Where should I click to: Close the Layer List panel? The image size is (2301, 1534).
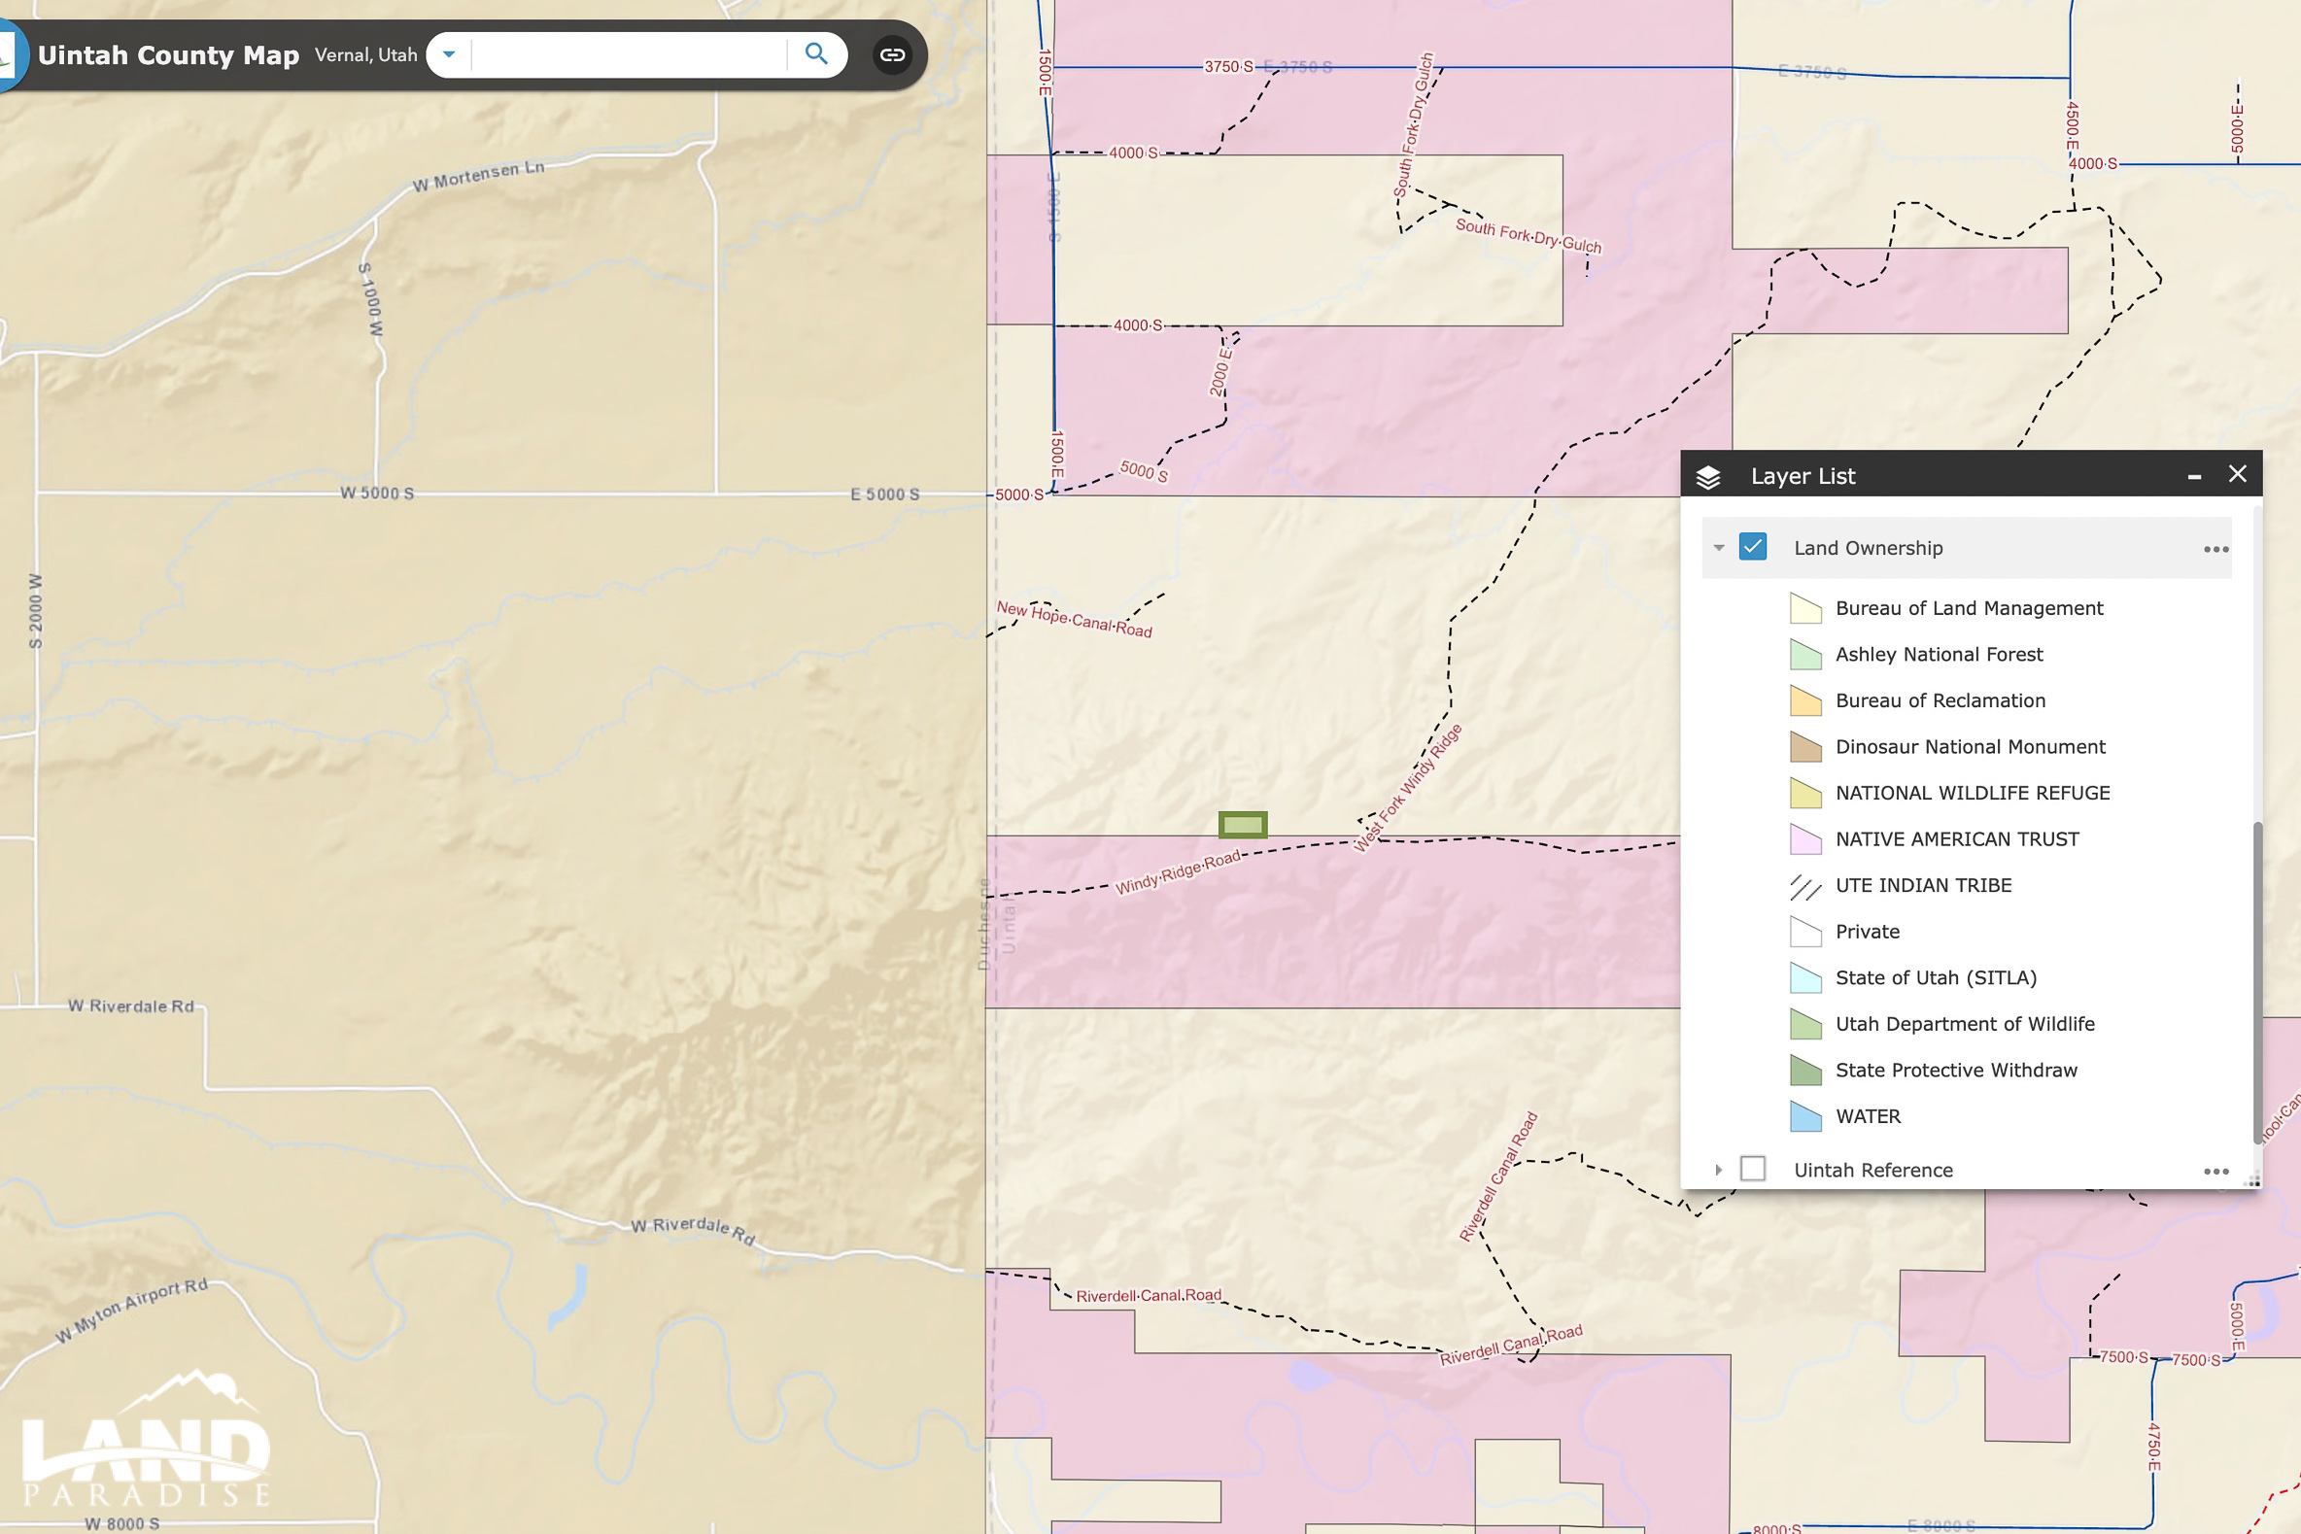(x=2238, y=474)
